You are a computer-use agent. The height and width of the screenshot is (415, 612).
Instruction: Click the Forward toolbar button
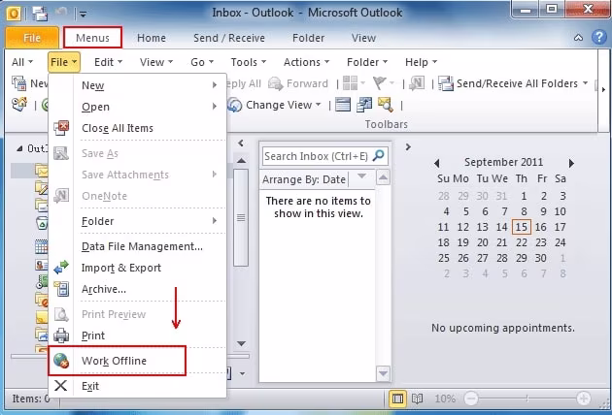(x=298, y=83)
